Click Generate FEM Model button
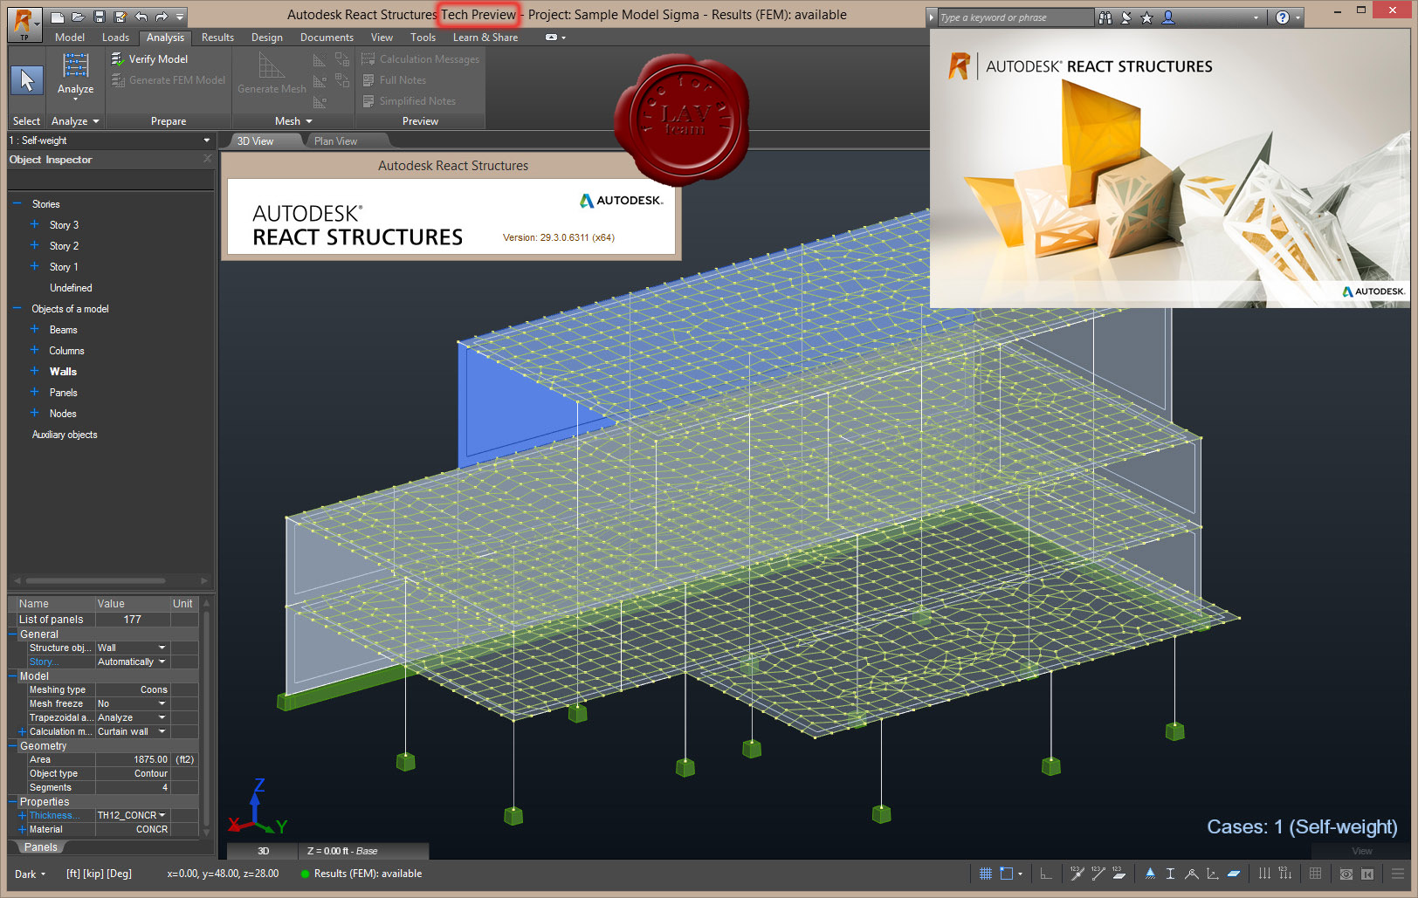This screenshot has height=898, width=1418. [168, 80]
